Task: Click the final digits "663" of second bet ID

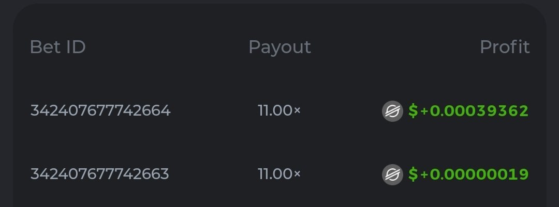Action: click(x=157, y=174)
